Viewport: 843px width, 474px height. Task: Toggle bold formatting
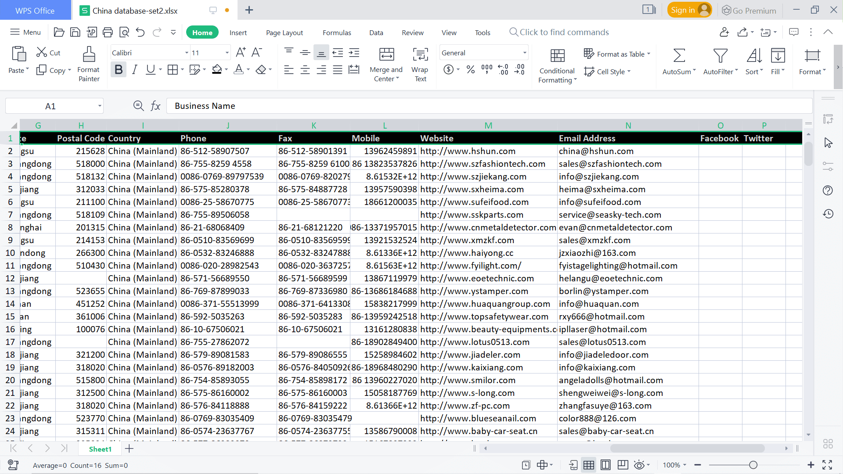(x=118, y=69)
